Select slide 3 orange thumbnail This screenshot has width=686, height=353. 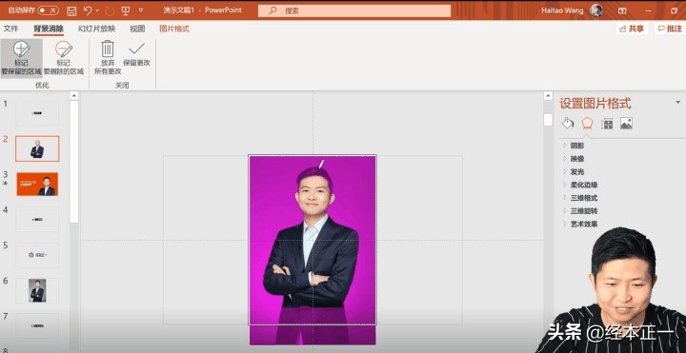tap(37, 184)
